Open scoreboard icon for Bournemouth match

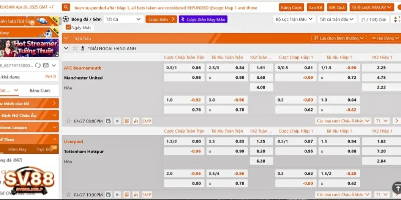[x=126, y=121]
